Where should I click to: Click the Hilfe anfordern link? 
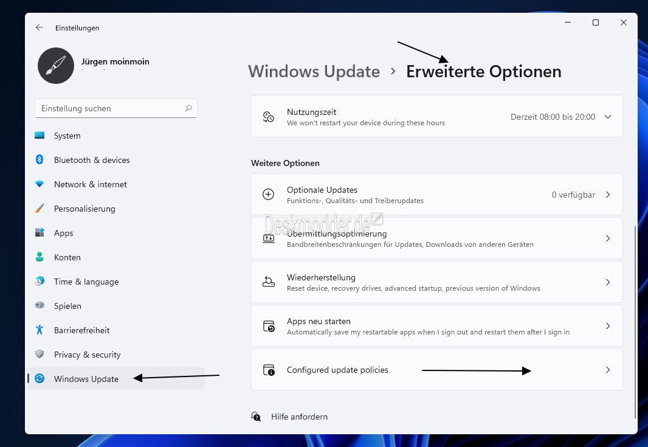pos(299,417)
